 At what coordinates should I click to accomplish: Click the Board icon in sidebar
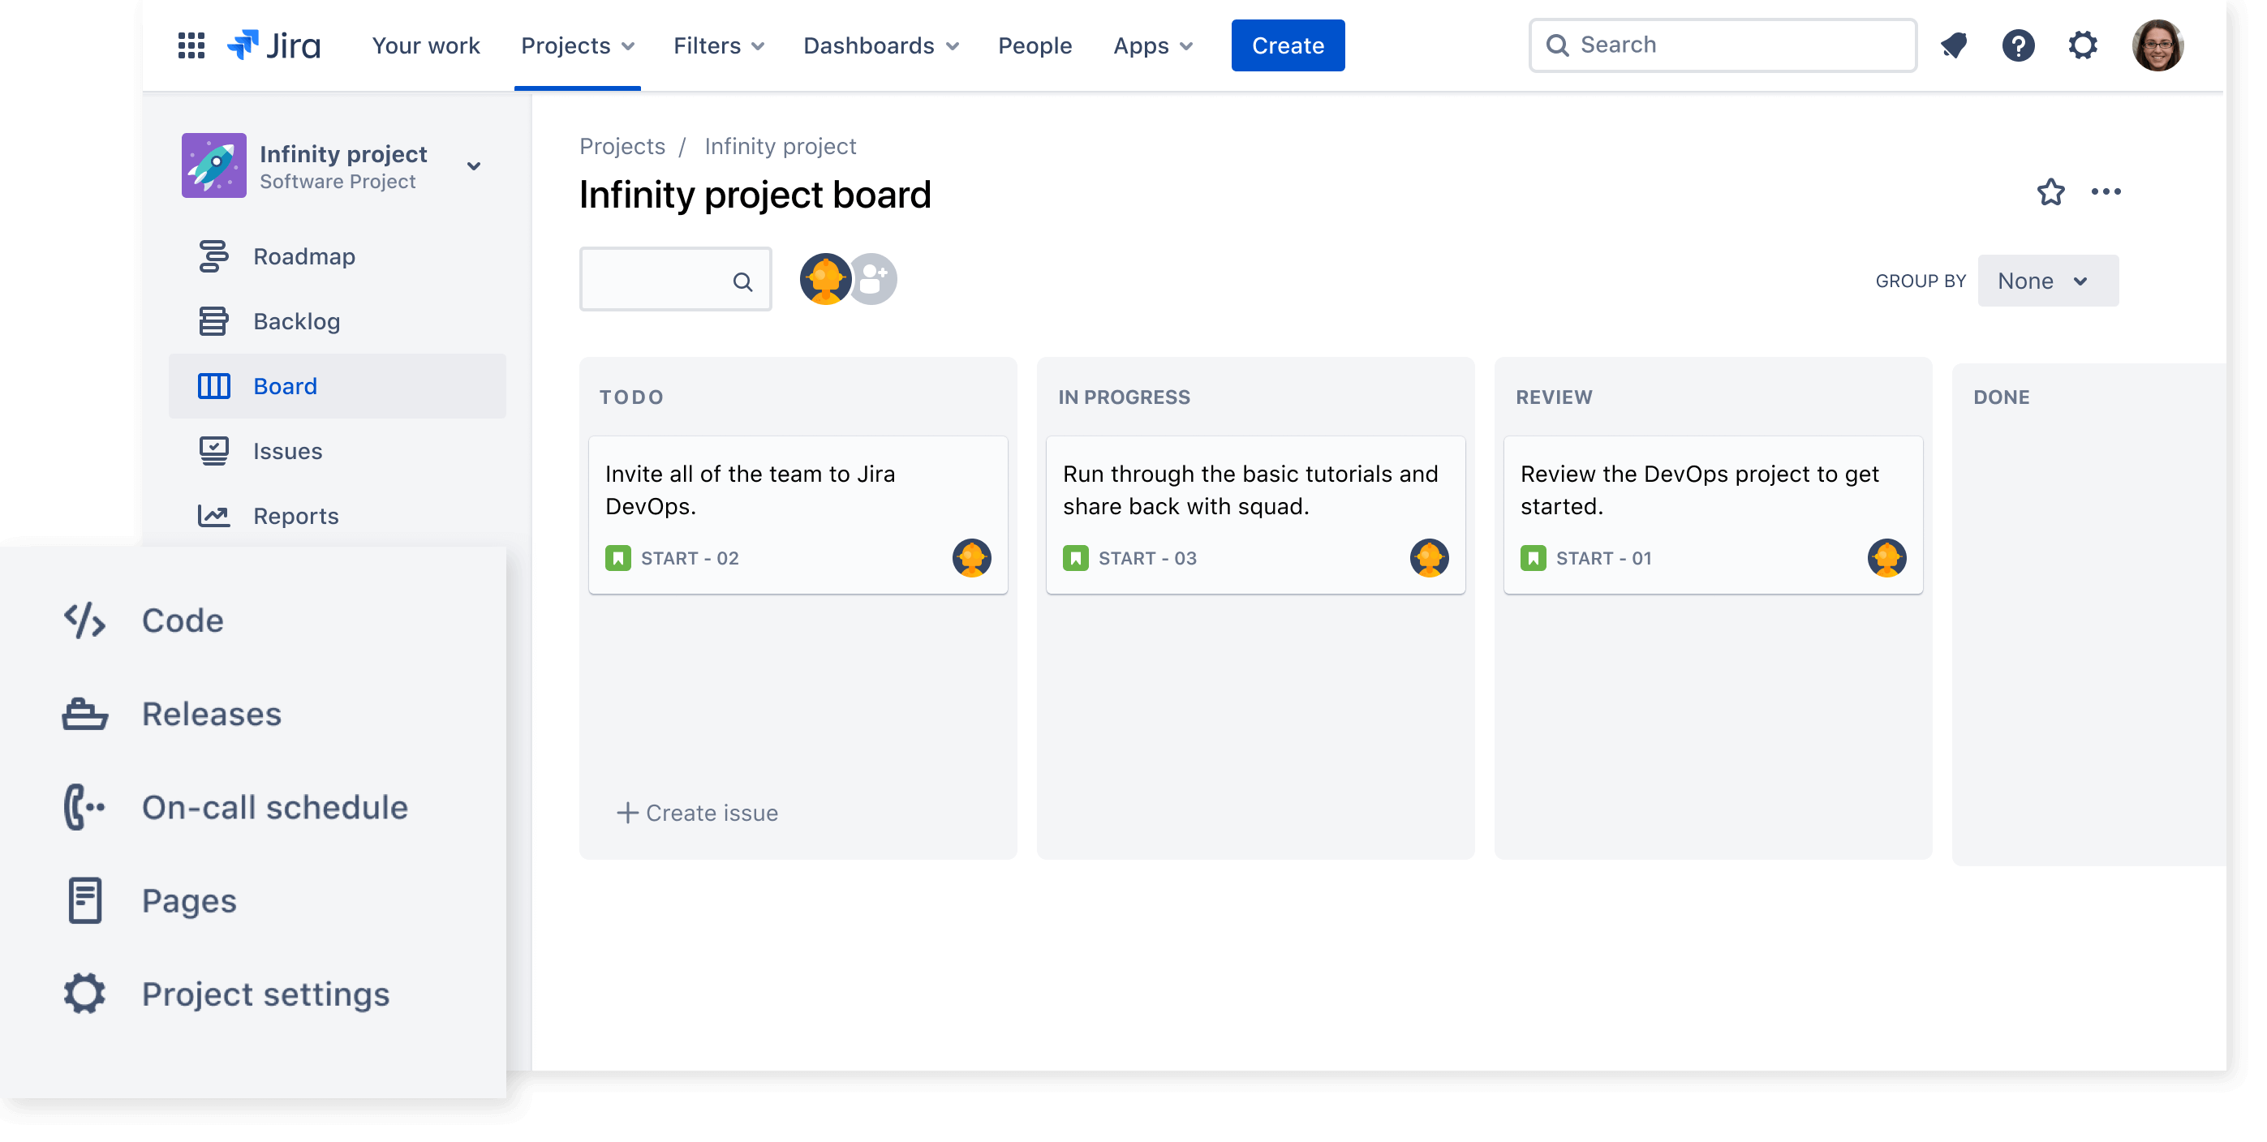click(216, 384)
